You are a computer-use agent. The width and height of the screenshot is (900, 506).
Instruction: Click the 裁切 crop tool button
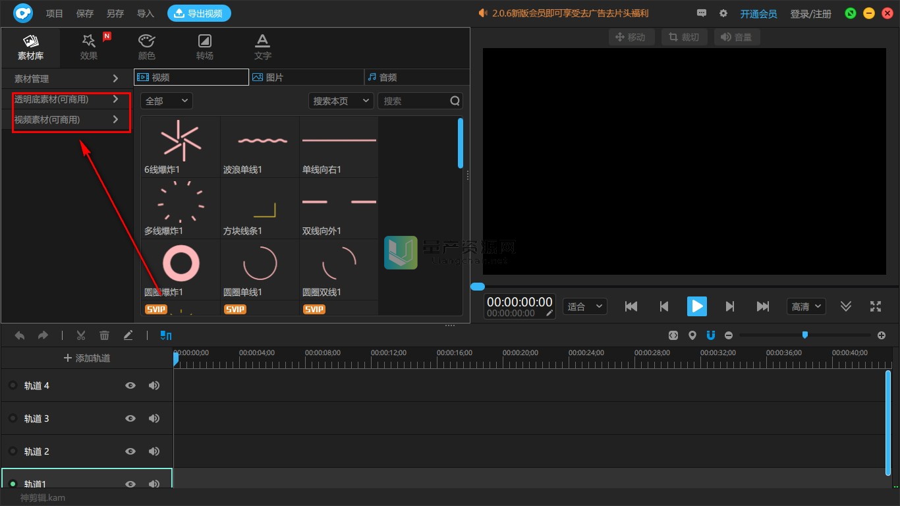tap(685, 38)
